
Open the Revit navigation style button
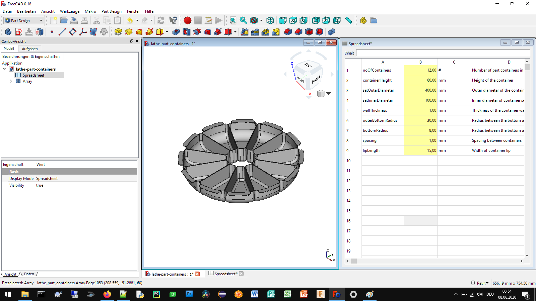[480, 283]
